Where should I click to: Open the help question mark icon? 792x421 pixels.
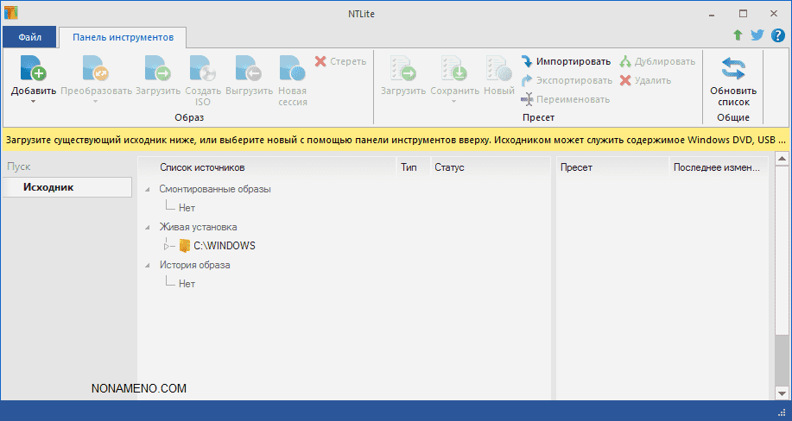click(x=777, y=36)
